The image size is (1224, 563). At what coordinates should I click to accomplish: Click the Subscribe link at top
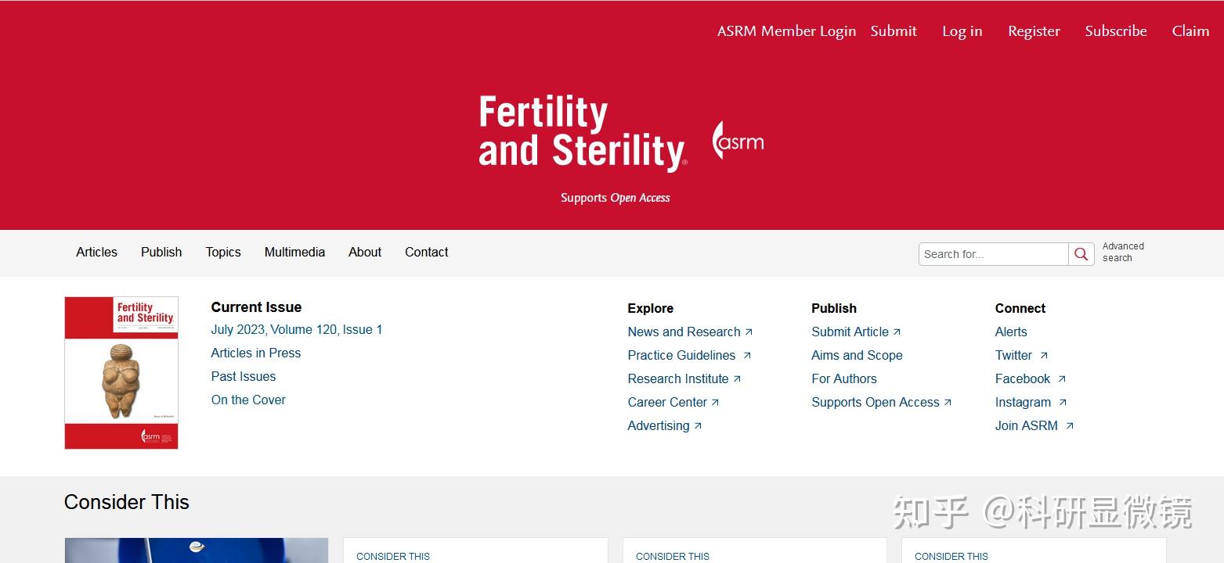click(1116, 31)
